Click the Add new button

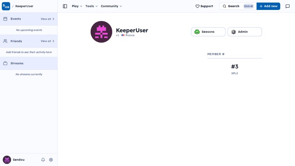[x=268, y=6]
